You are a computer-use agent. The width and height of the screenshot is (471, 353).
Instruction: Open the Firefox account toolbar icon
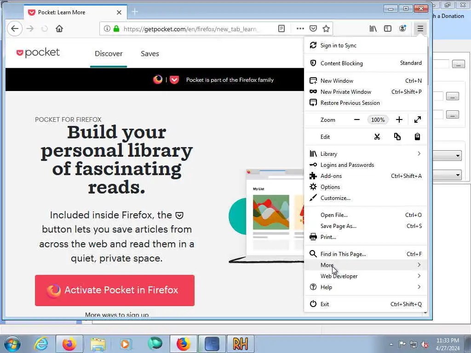[x=402, y=29]
